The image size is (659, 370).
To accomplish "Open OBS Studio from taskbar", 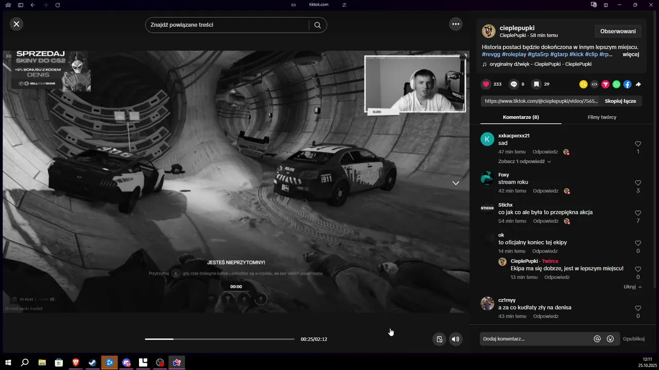I will (160, 362).
